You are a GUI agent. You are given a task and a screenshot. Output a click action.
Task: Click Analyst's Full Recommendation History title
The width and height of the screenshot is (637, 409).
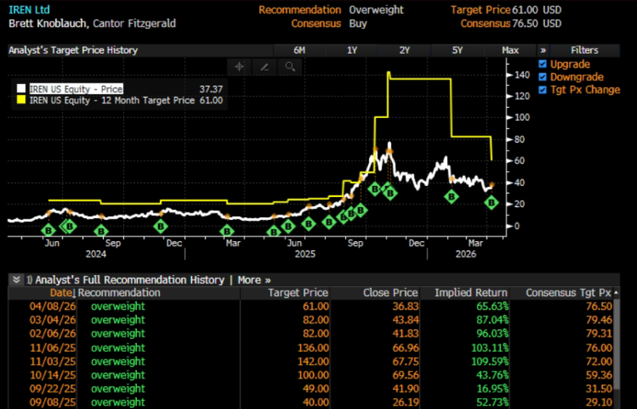click(x=130, y=280)
